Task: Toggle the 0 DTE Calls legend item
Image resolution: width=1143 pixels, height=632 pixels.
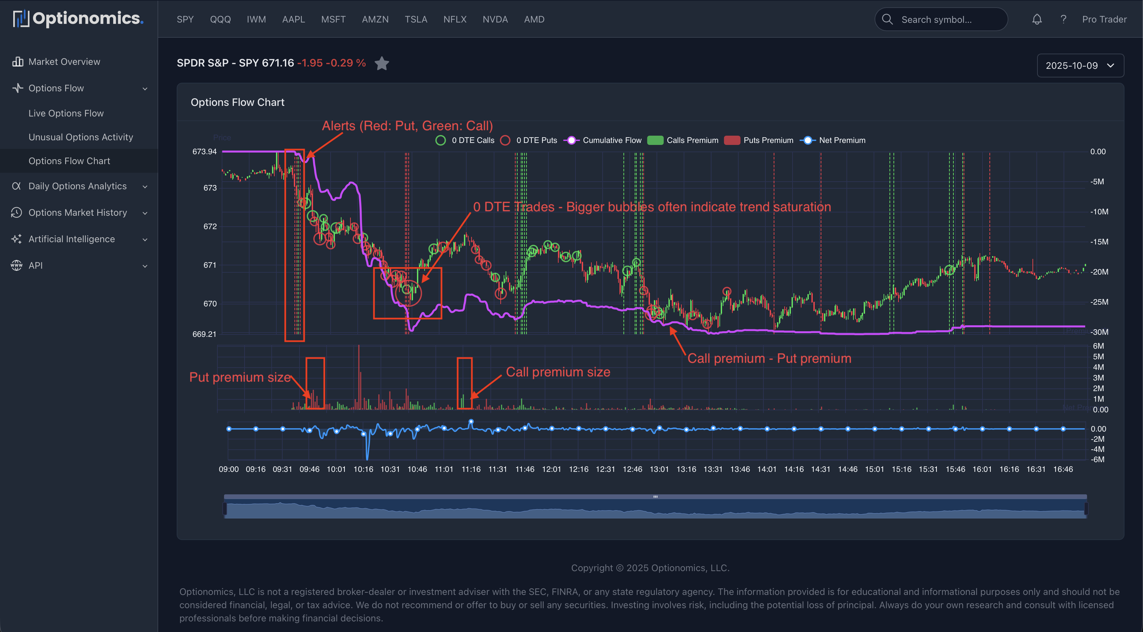Action: (464, 140)
